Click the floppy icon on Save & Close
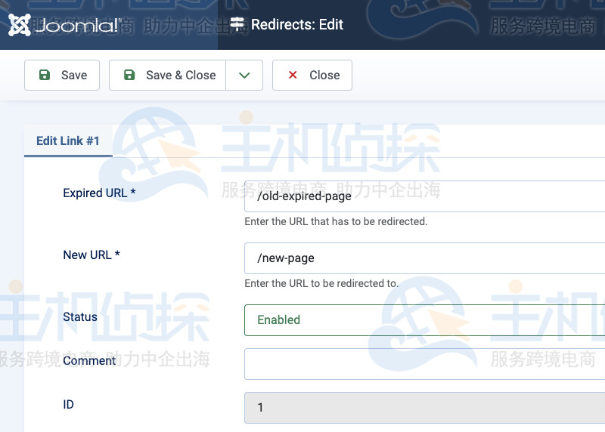This screenshot has height=432, width=605. (x=129, y=75)
